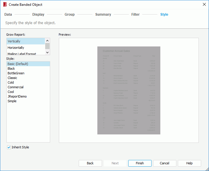Choose the Commercial style
209x171 pixels.
point(28,87)
